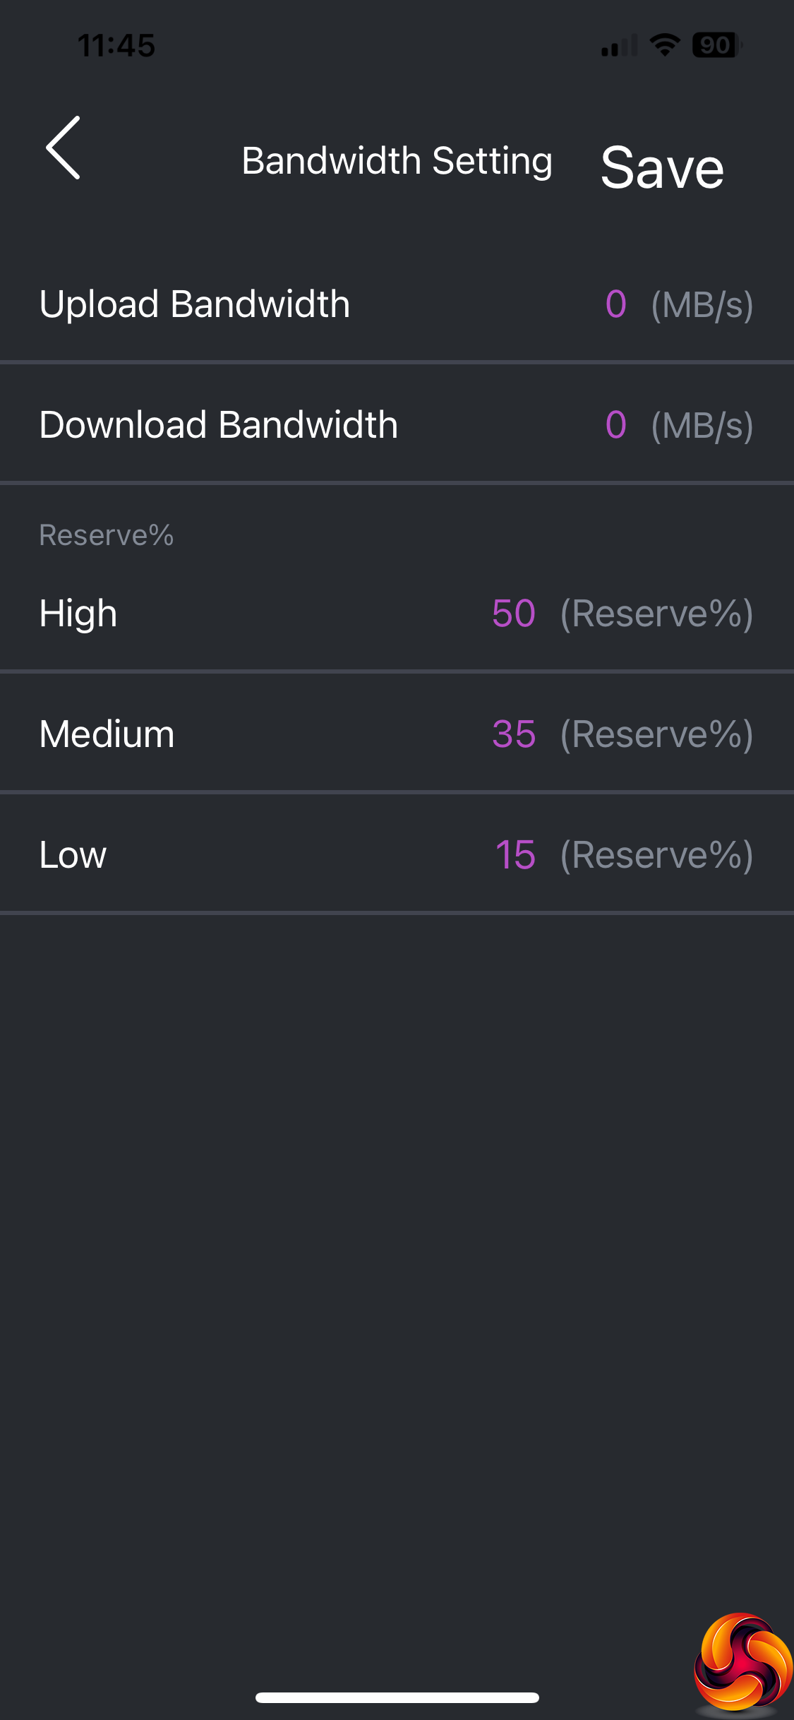Edit the Upload Bandwidth value field
The width and height of the screenshot is (794, 1720).
615,304
